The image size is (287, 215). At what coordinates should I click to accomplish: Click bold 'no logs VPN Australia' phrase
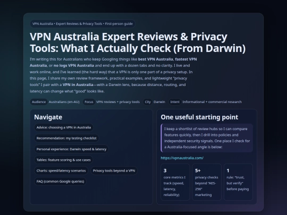click(x=74, y=65)
